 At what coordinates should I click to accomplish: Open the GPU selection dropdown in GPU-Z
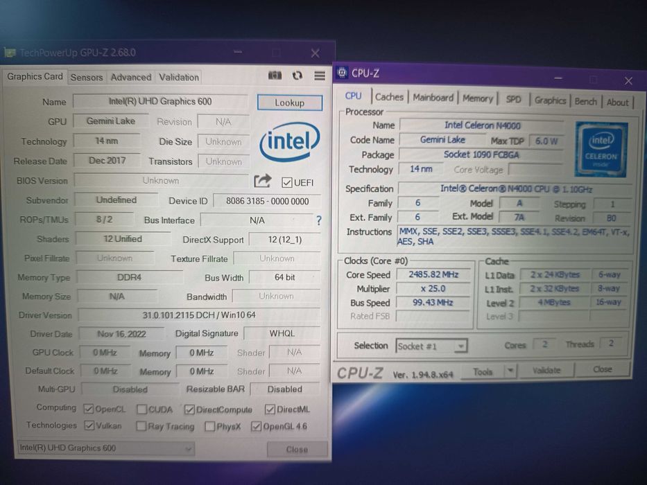(x=106, y=448)
